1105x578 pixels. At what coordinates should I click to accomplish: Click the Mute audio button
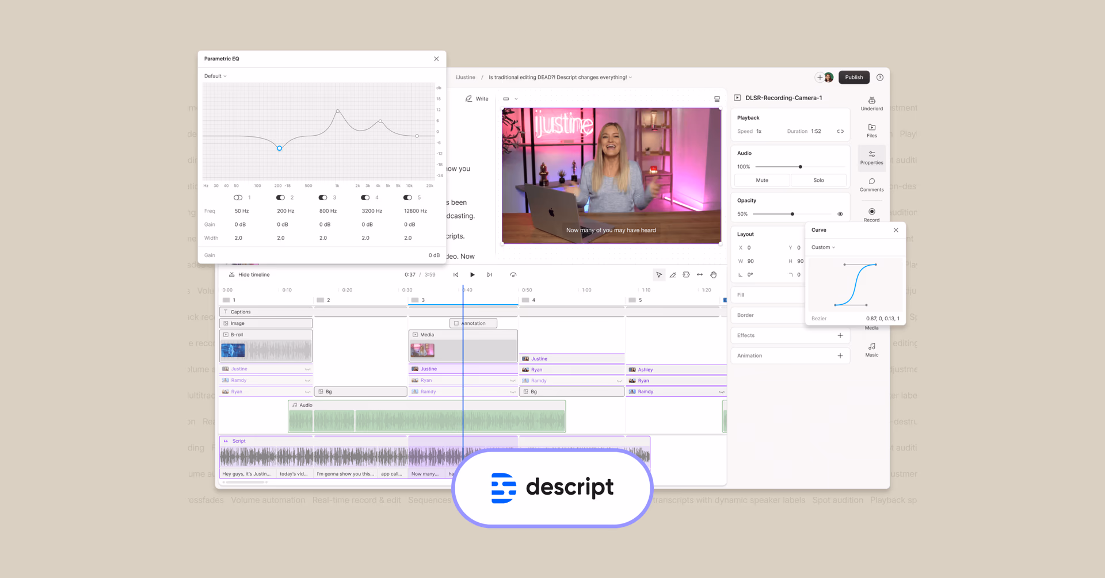pyautogui.click(x=762, y=180)
